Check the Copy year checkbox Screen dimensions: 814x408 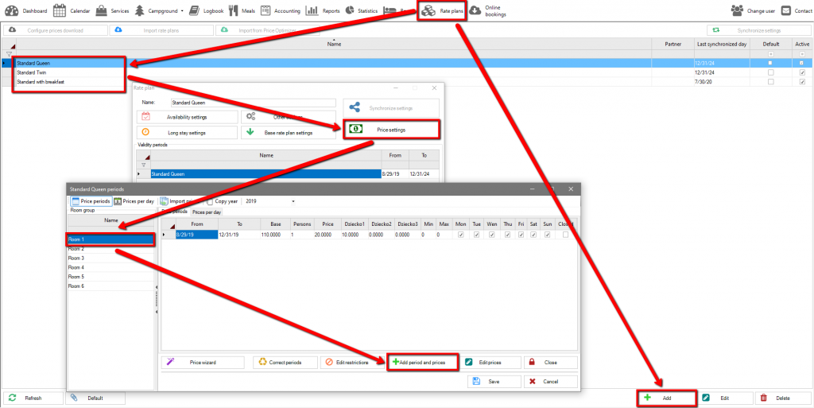point(210,201)
